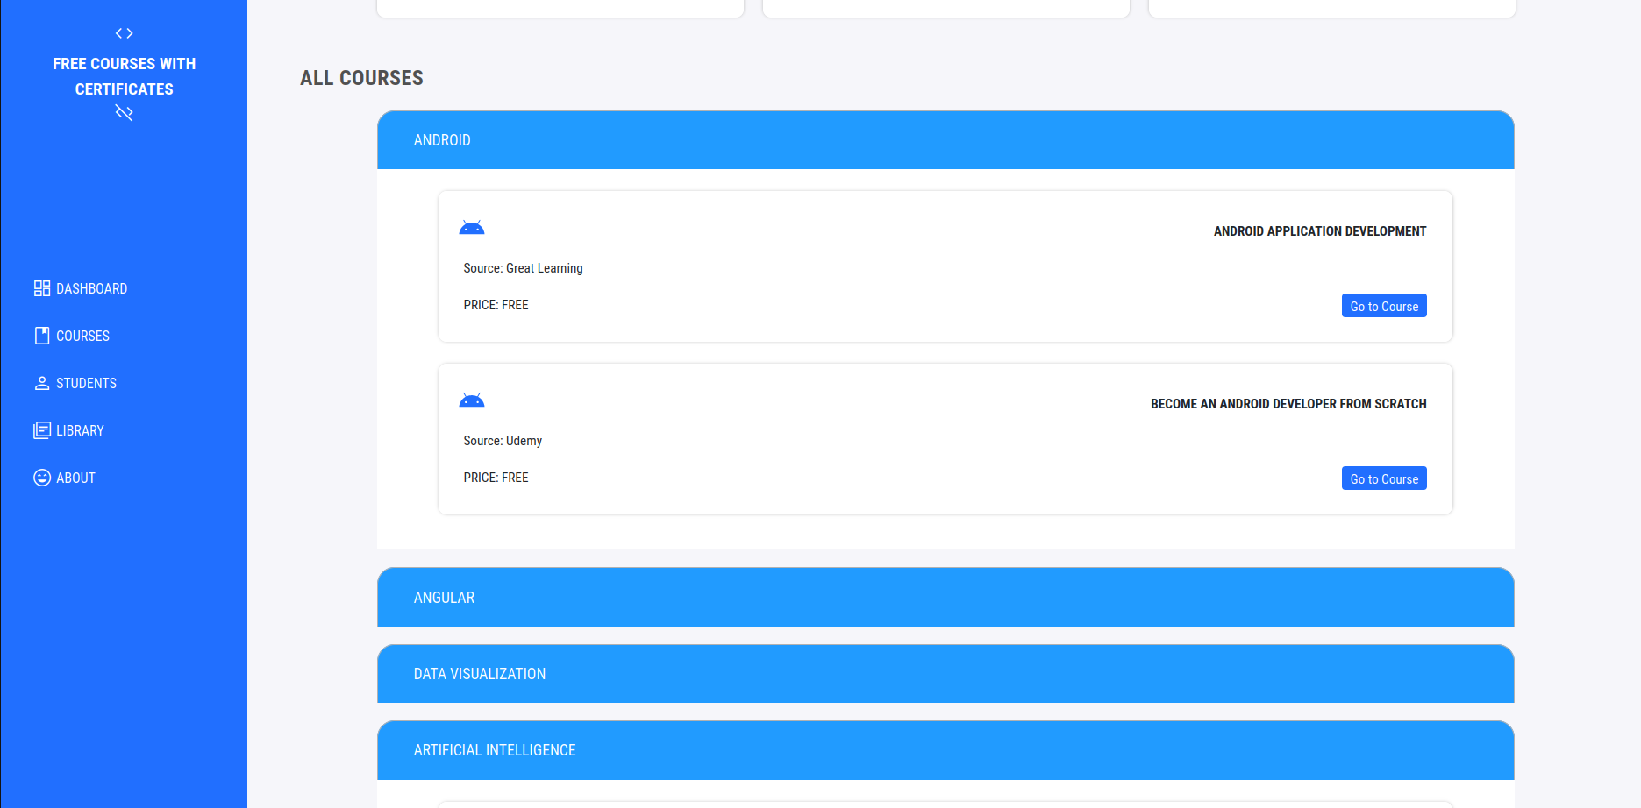
Task: Click the FREE COURSES WITH CERTIFICATES title
Action: (124, 76)
